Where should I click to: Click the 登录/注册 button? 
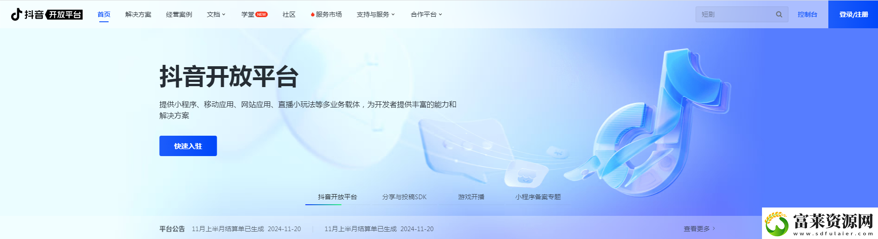853,14
